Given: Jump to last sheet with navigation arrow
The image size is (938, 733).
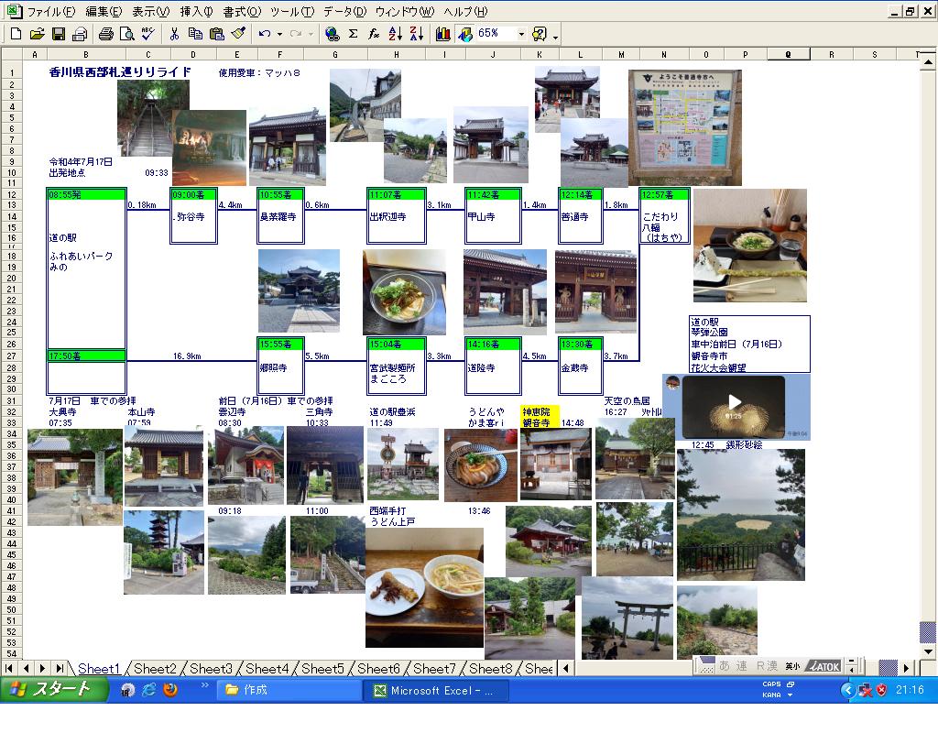Looking at the screenshot, I should point(59,669).
